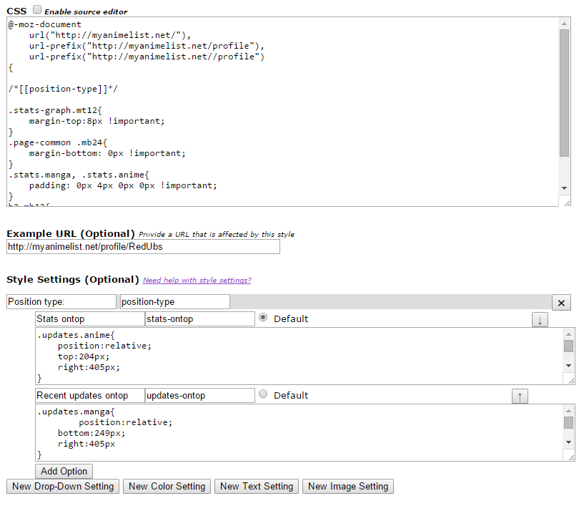584x506 pixels.
Task: Add a New Text Setting
Action: coord(257,487)
